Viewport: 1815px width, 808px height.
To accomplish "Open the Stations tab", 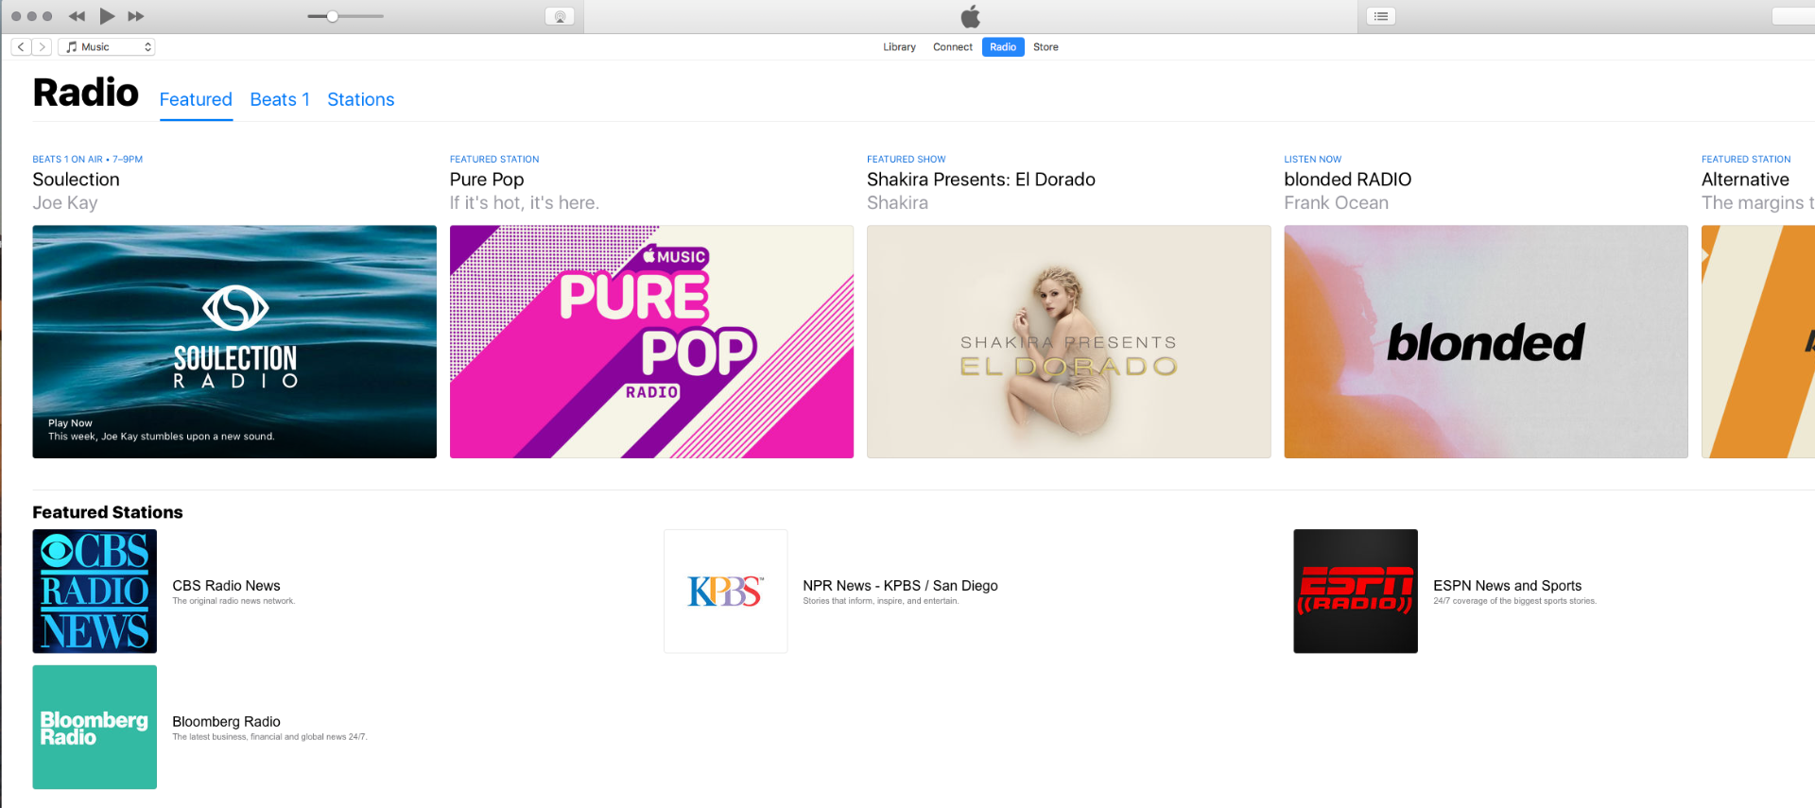I will pyautogui.click(x=361, y=99).
